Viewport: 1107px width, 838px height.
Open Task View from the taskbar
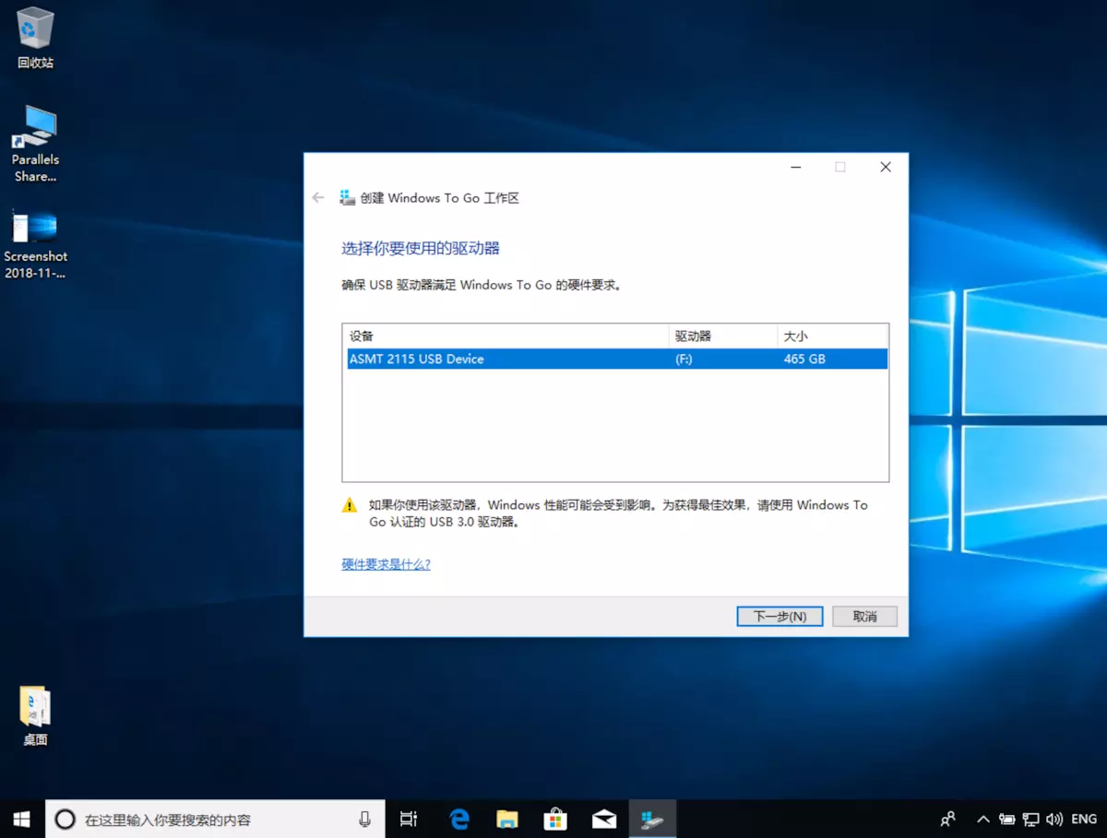[409, 819]
